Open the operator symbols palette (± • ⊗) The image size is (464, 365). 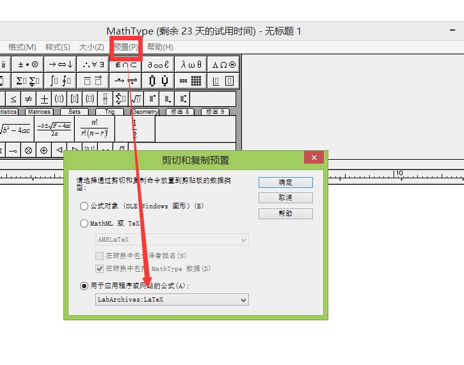pyautogui.click(x=28, y=64)
